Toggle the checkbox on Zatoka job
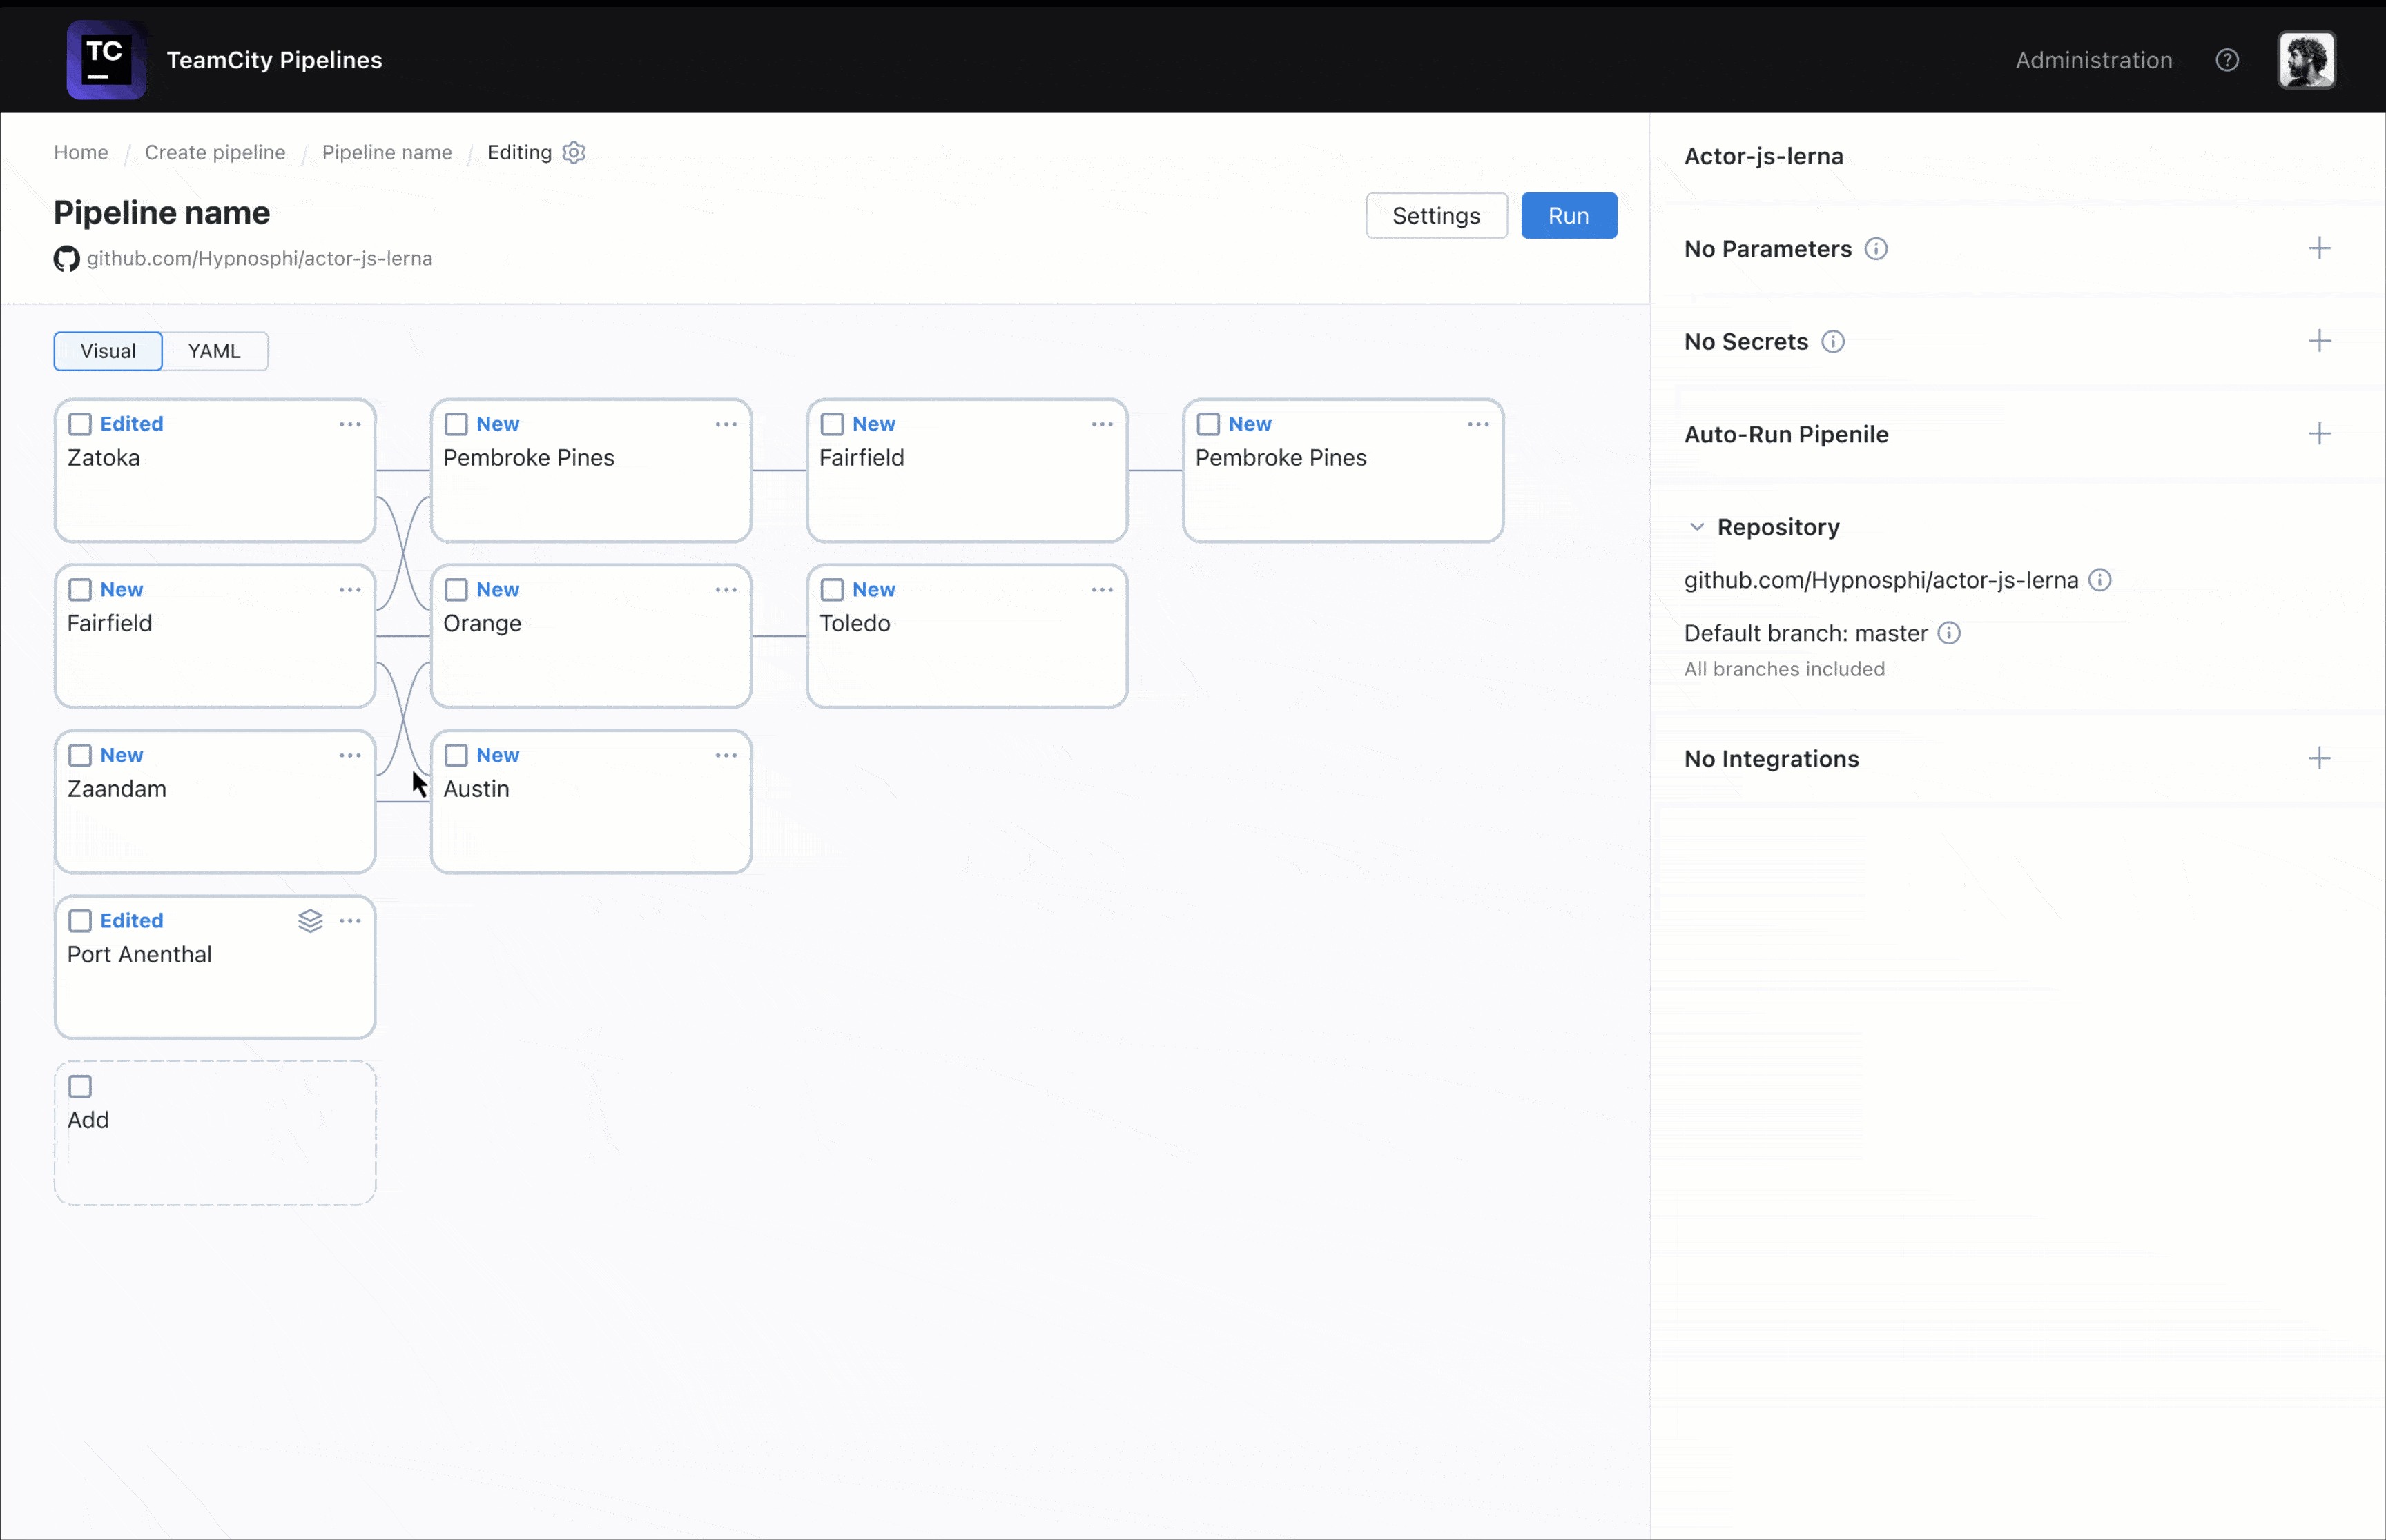Viewport: 2386px width, 1540px height. coord(80,422)
